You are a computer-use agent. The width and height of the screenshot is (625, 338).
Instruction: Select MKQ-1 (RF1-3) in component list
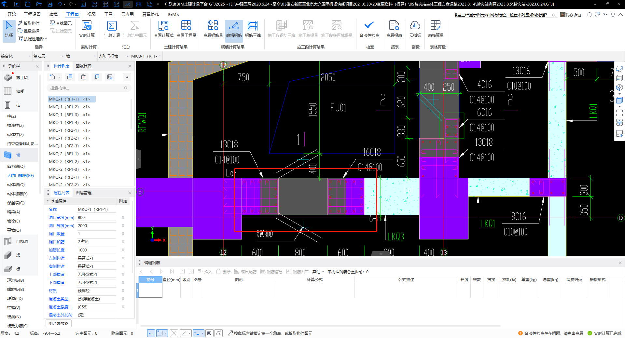pyautogui.click(x=69, y=115)
